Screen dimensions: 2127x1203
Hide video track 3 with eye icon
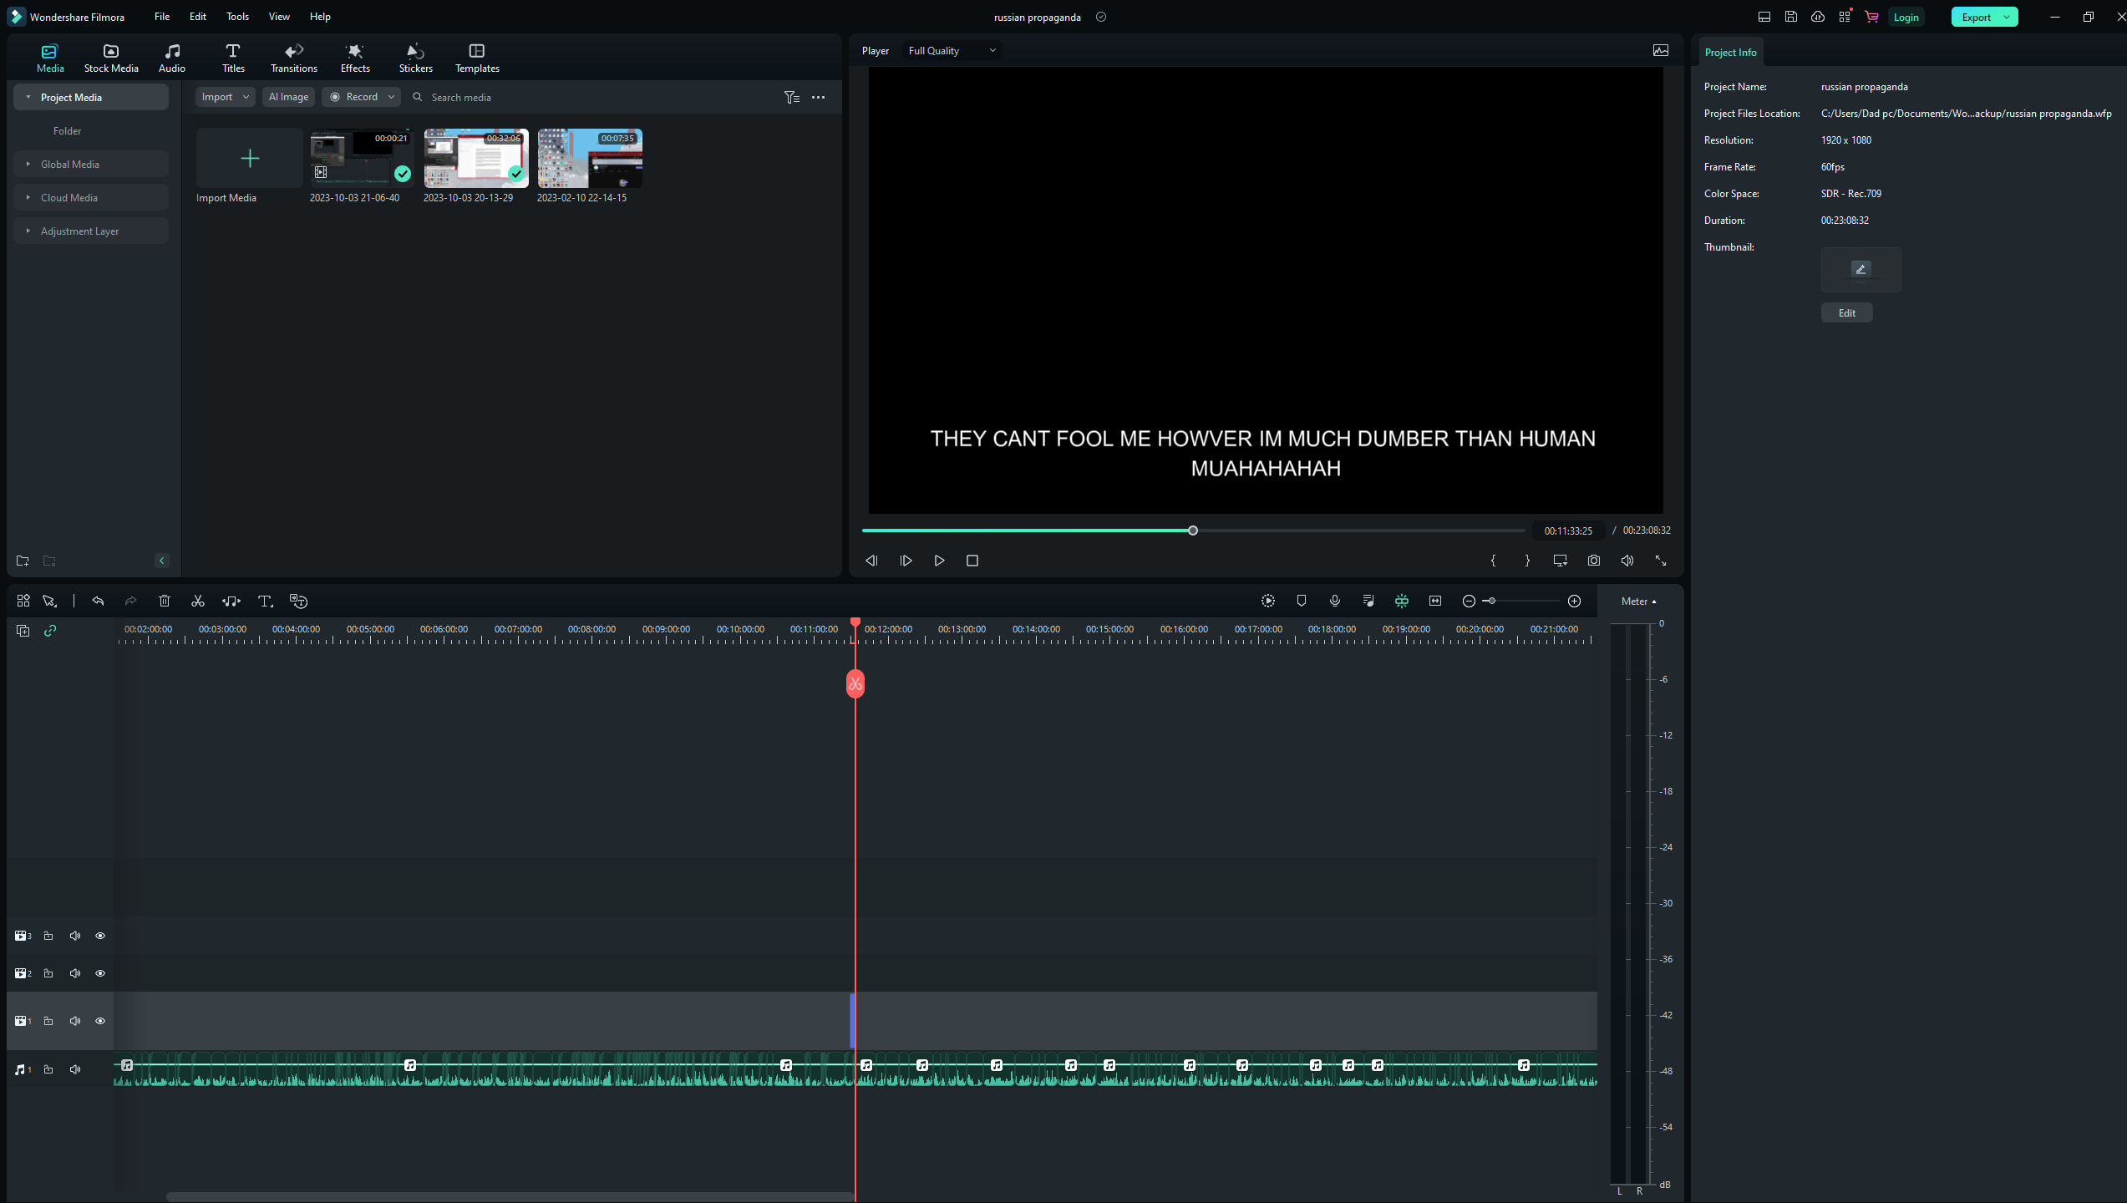pos(100,936)
